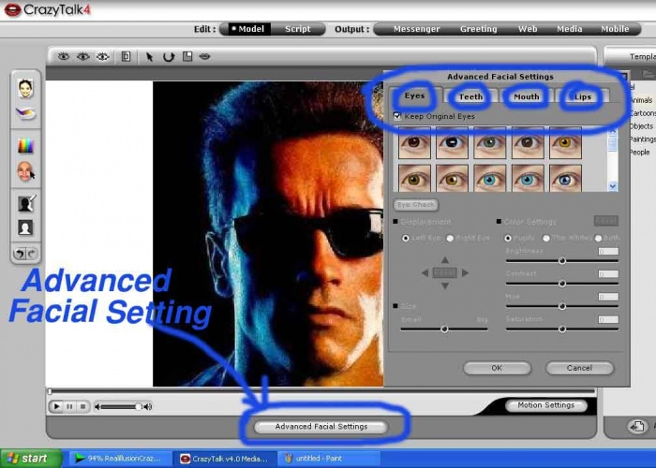Open the Messenger output option
The image size is (656, 468).
tap(416, 29)
